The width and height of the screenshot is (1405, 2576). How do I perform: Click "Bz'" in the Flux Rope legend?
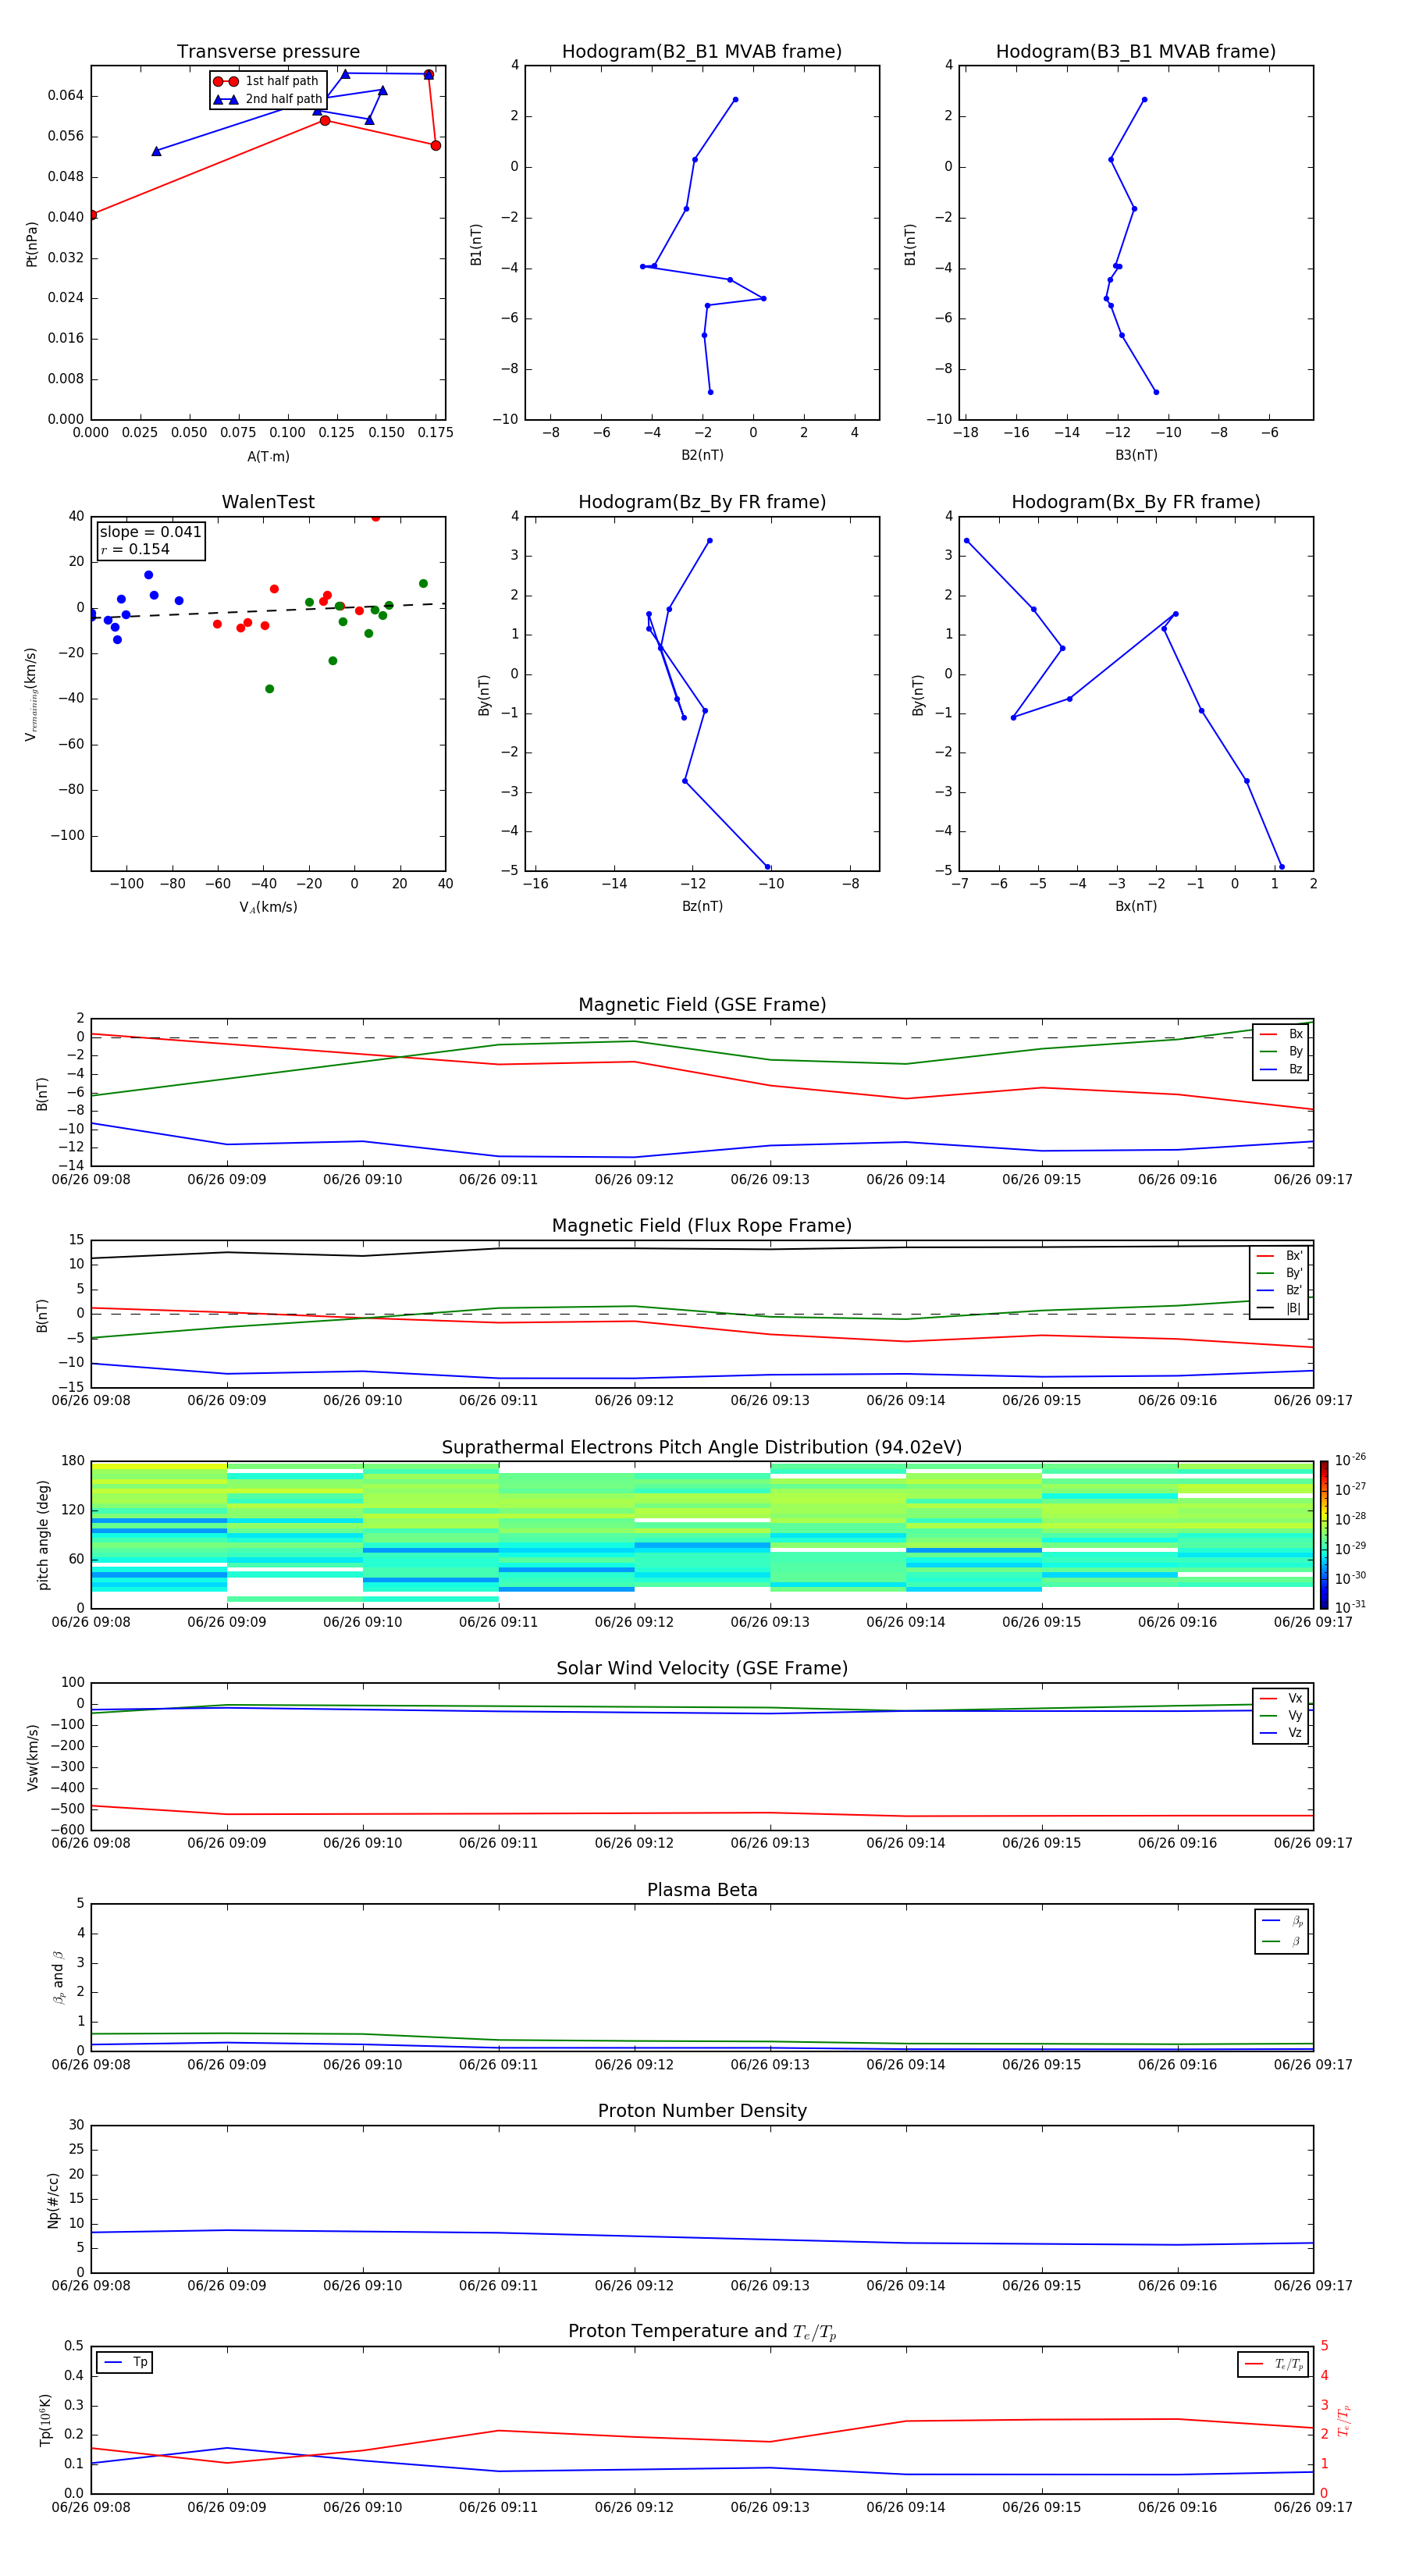pos(1294,1290)
